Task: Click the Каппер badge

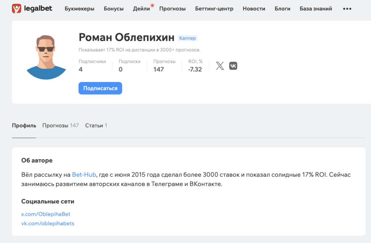Action: click(187, 38)
